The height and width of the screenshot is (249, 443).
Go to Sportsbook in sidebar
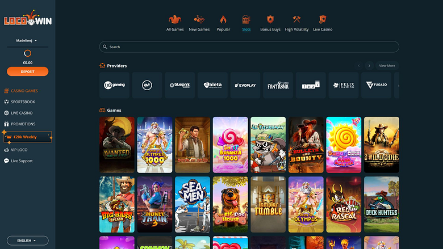(20, 102)
